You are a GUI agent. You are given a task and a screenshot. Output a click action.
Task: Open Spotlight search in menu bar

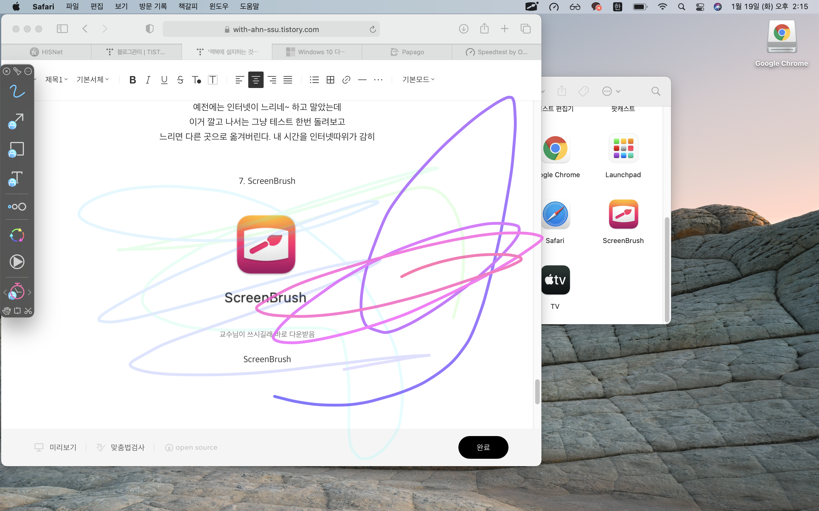click(x=682, y=7)
